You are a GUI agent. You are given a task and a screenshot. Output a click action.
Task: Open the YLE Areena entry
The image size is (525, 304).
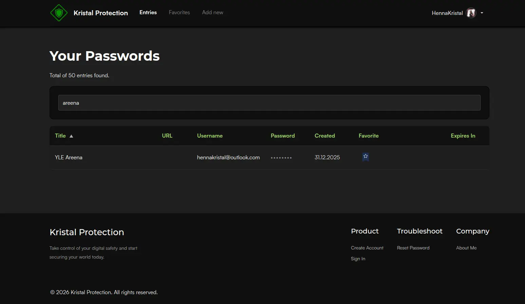(69, 157)
